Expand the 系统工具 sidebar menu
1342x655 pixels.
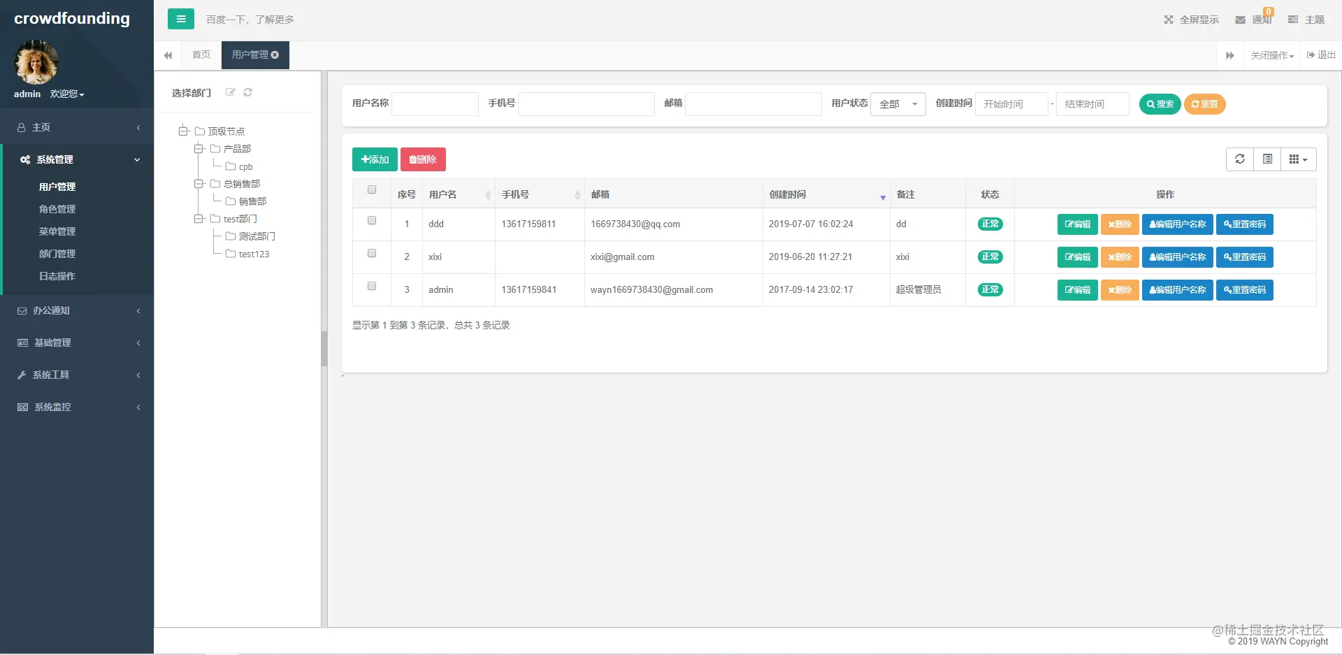77,375
